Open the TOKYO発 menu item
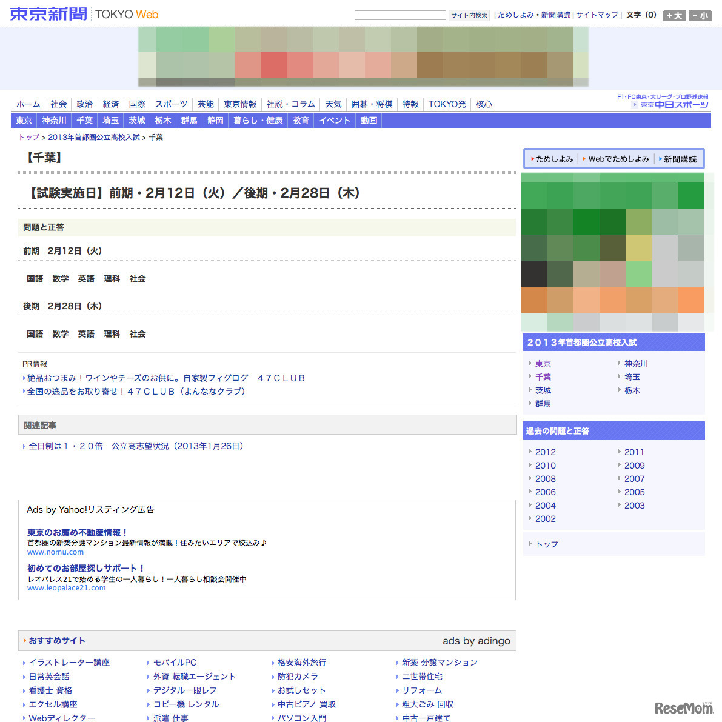Viewport: 722px width, 722px height. [447, 104]
